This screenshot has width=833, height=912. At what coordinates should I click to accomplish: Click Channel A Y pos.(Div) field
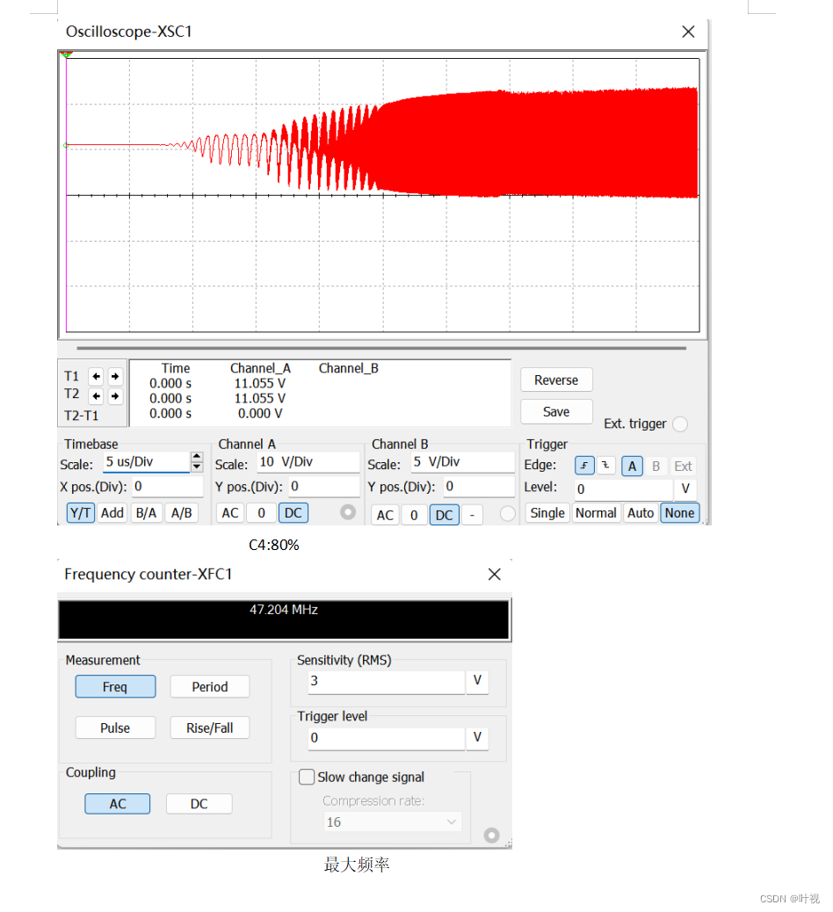(x=324, y=486)
